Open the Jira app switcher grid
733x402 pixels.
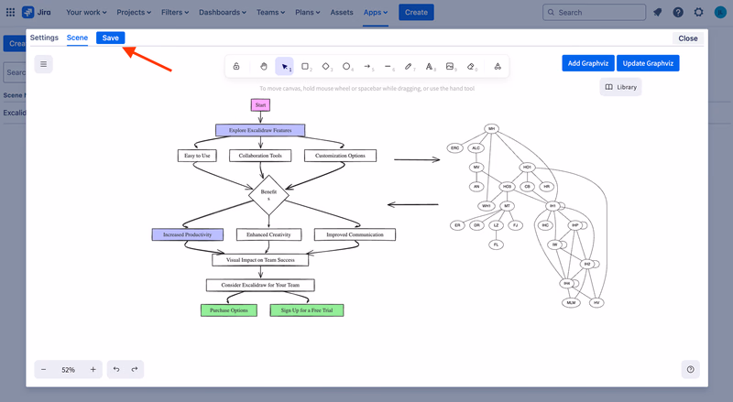[10, 12]
